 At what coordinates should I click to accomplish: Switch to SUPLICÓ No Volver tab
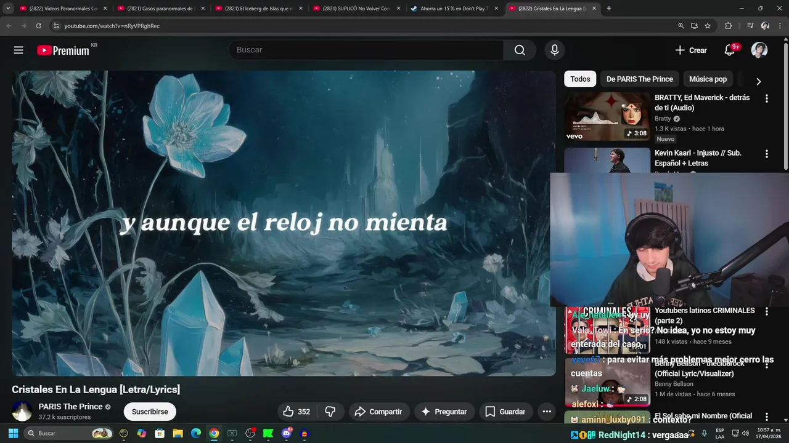point(355,9)
